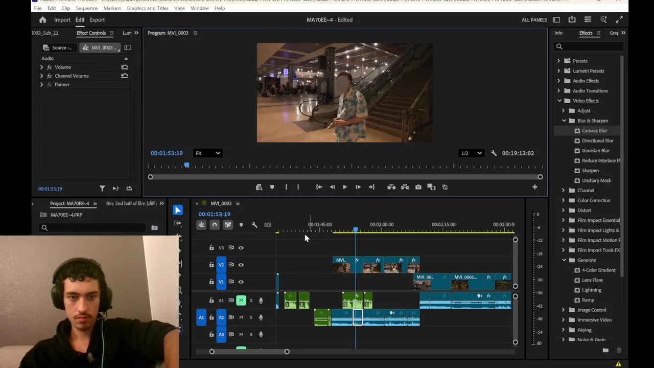Expand the Panner effect
Viewport: 654px width, 368px height.
click(x=41, y=84)
